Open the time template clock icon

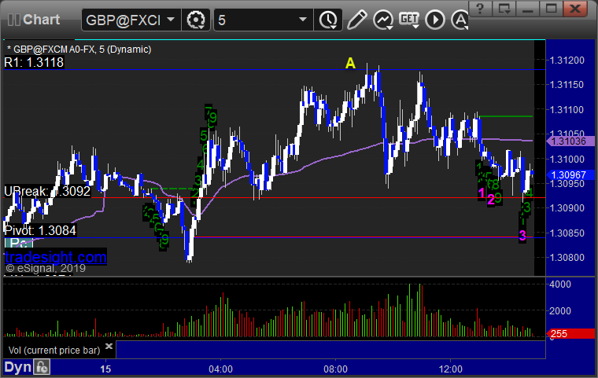pos(328,20)
